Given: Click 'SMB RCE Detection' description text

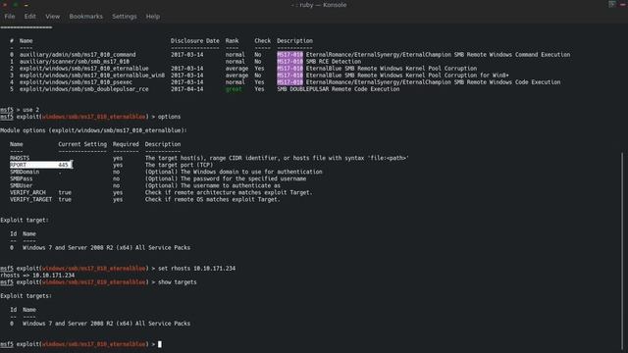Looking at the screenshot, I should click(334, 62).
